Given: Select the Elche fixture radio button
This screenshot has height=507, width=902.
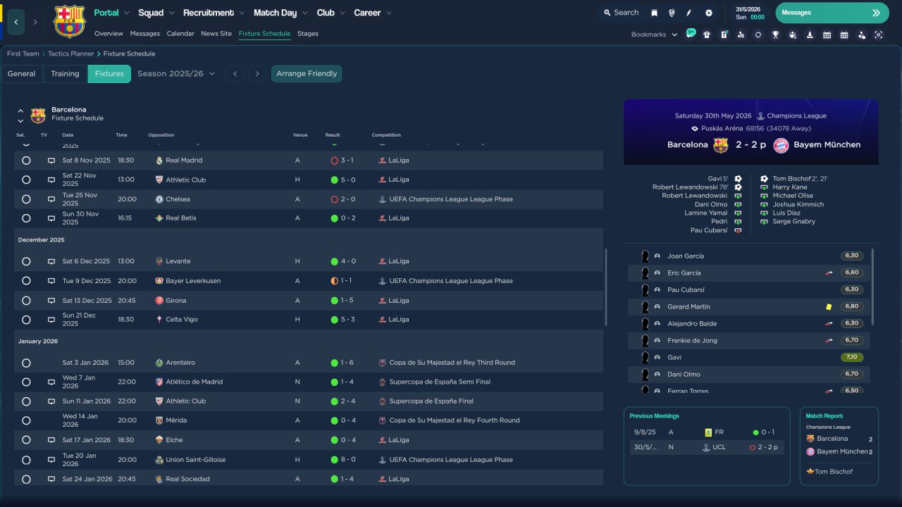Looking at the screenshot, I should click(x=26, y=440).
